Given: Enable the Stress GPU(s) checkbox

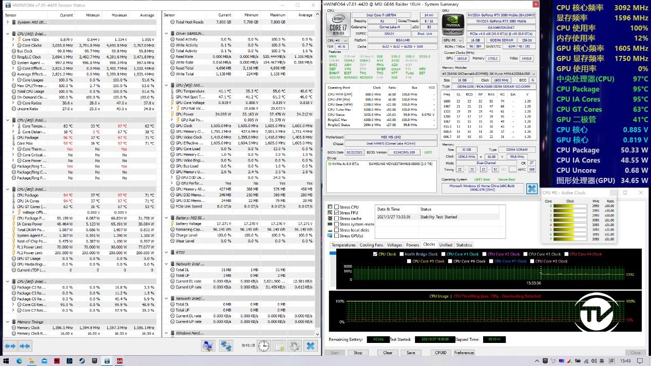Looking at the screenshot, I should pos(337,236).
